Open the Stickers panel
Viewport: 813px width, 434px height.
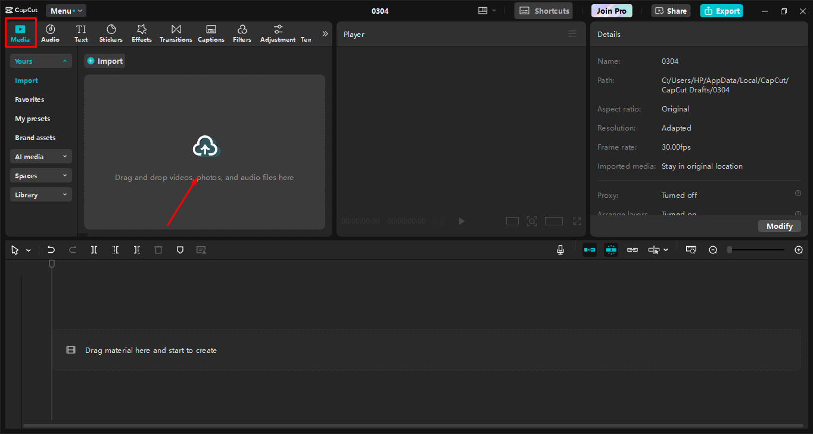click(x=111, y=33)
